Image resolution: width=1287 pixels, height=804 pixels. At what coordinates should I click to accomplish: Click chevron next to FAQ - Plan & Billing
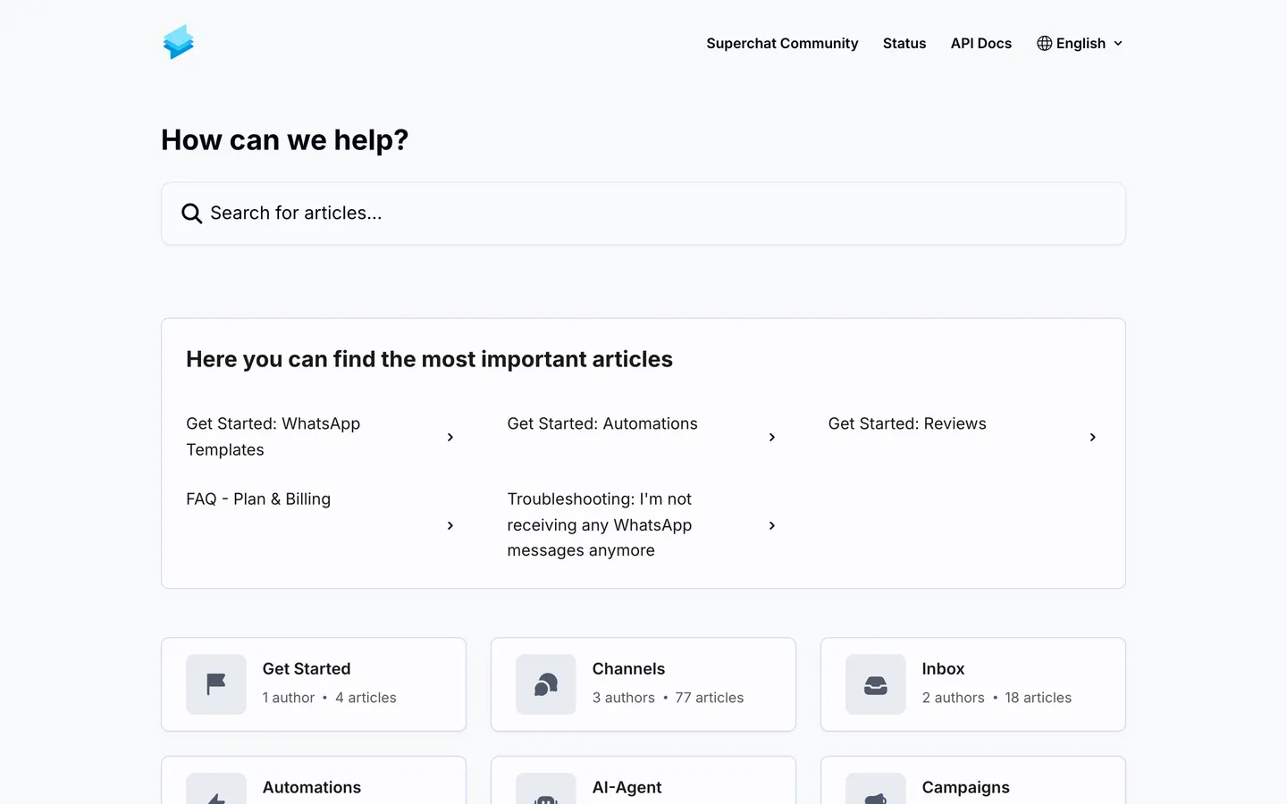coord(450,525)
